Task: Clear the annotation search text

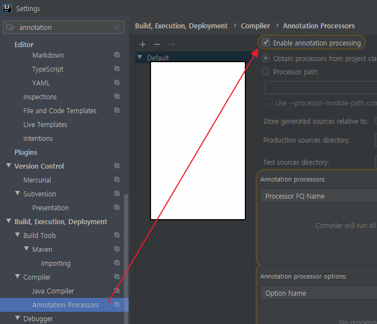Action: pos(117,27)
